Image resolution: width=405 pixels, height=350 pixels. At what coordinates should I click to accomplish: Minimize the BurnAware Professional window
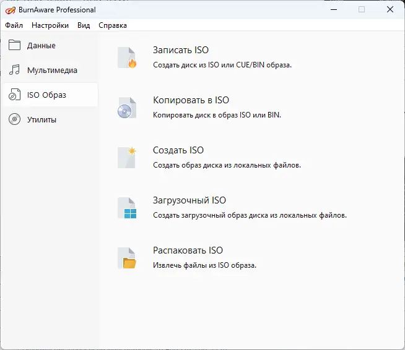(x=333, y=10)
